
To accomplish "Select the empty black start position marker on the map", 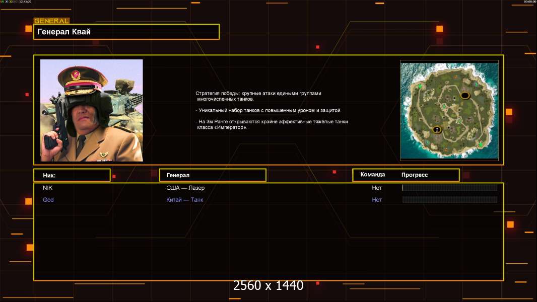I will click(x=465, y=96).
